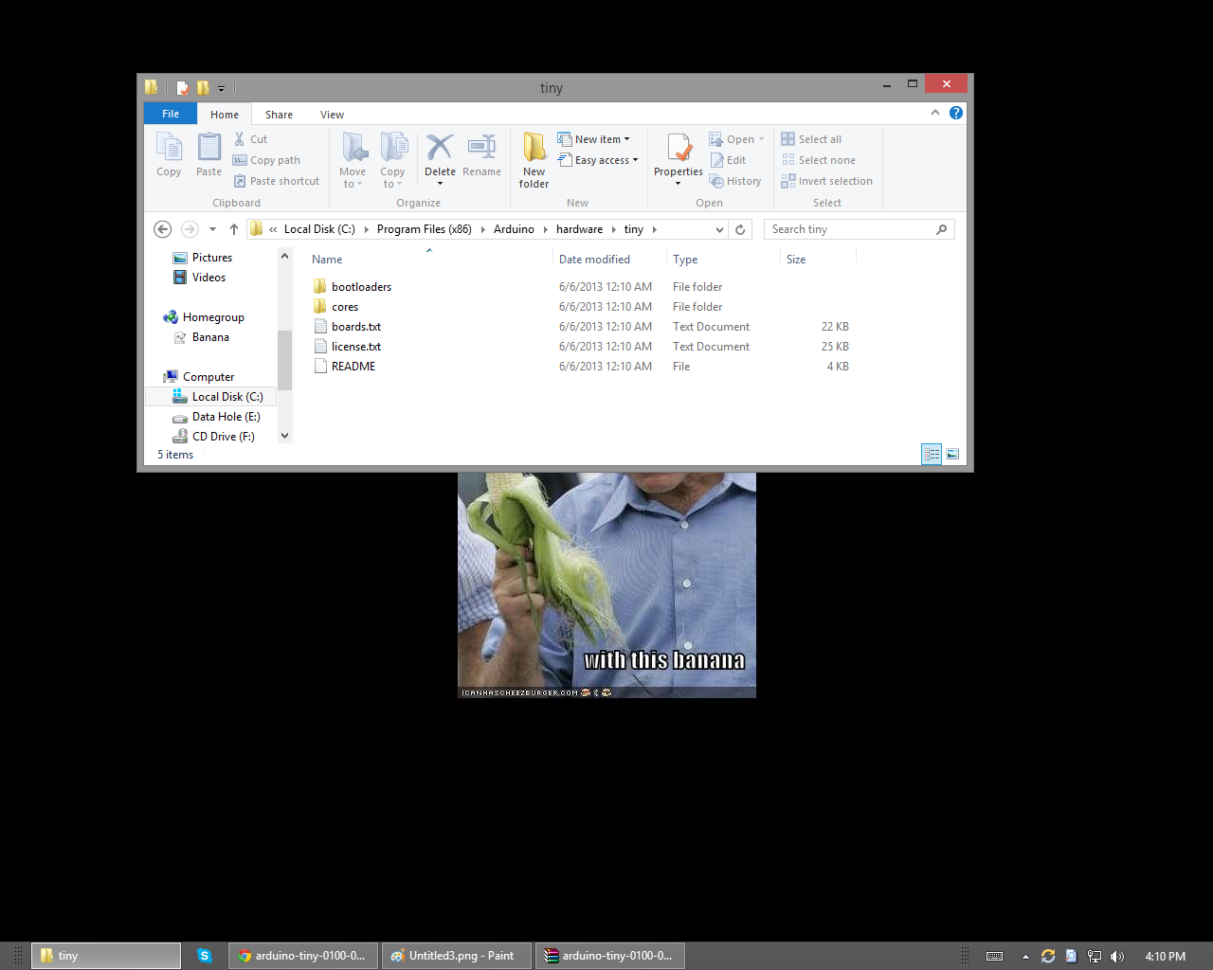This screenshot has width=1213, height=970.
Task: Click Paste shortcut in the ribbon
Action: [277, 181]
